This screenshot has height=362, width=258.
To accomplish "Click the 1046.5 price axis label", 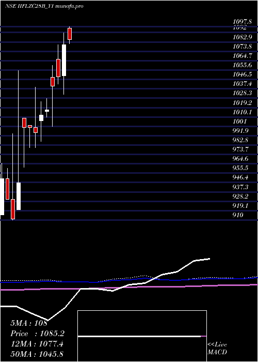I will [x=243, y=74].
